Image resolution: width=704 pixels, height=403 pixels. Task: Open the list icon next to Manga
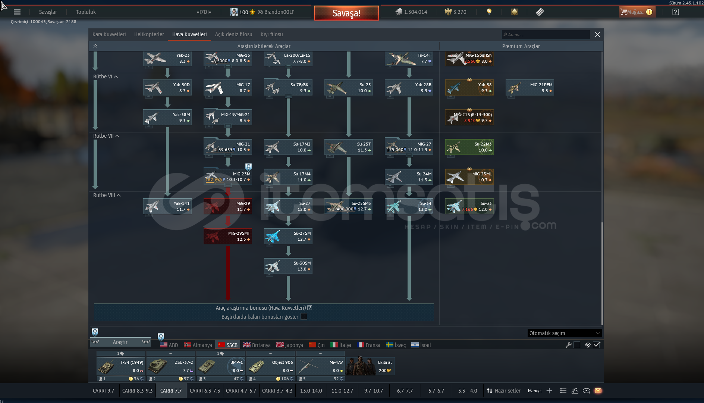563,391
